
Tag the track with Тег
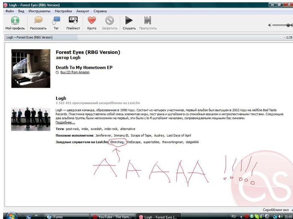pyautogui.click(x=56, y=23)
